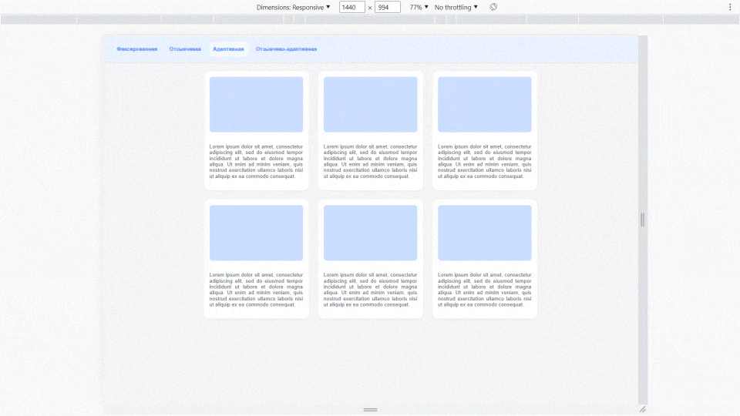Open the Фиксированная navigation tab
740x416 pixels.
pyautogui.click(x=137, y=49)
